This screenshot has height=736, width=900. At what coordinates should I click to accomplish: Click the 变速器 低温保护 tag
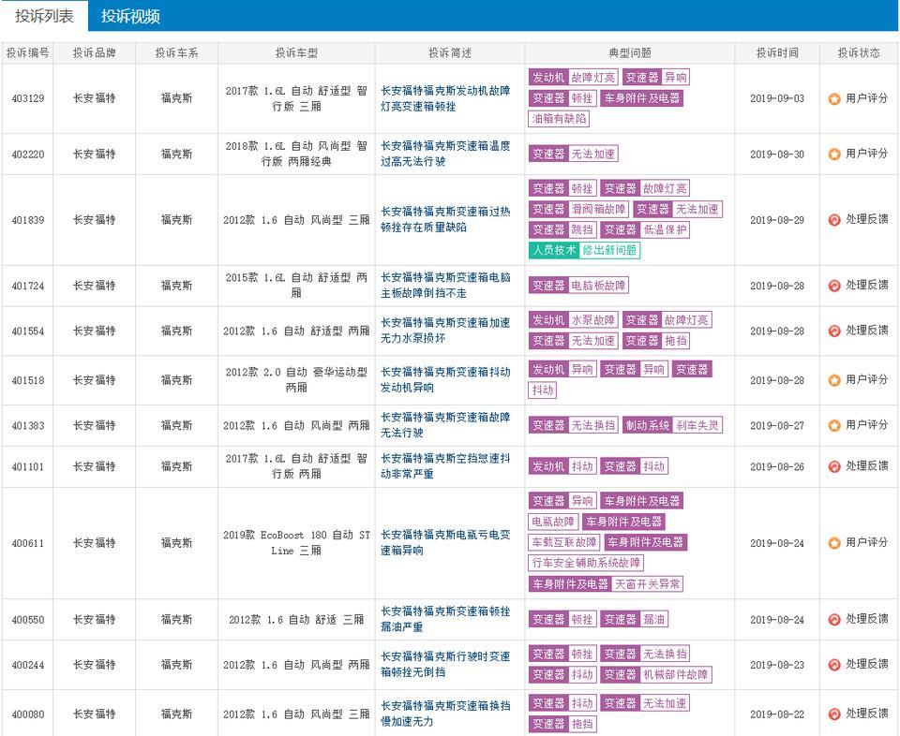click(645, 229)
